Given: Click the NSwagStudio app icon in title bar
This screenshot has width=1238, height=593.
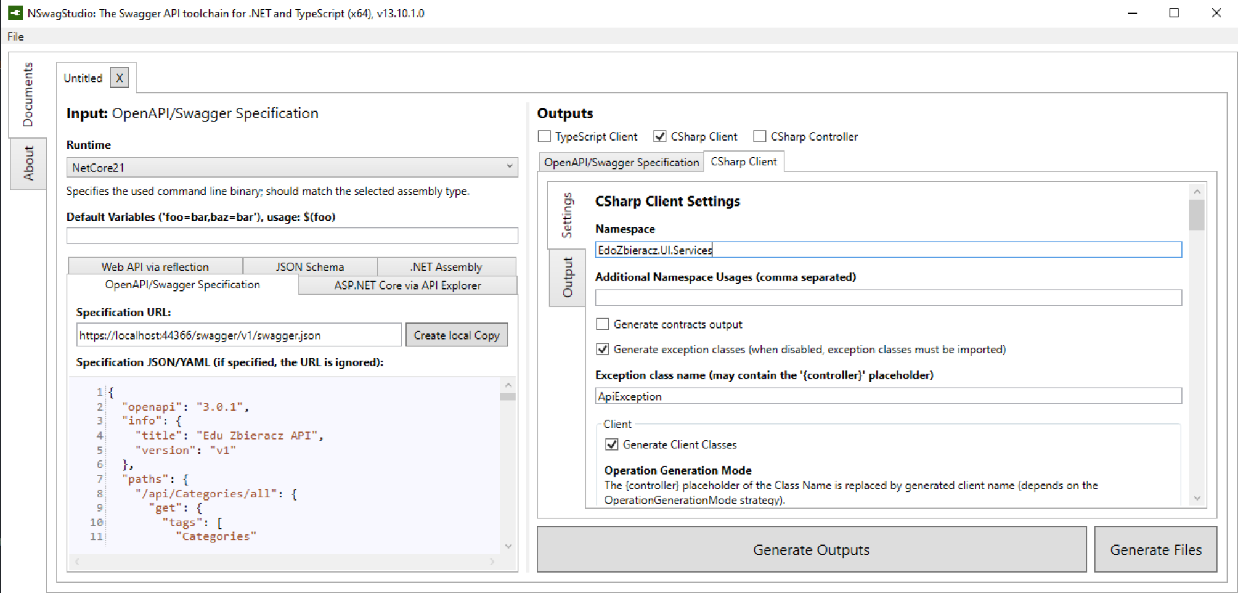Looking at the screenshot, I should point(15,13).
